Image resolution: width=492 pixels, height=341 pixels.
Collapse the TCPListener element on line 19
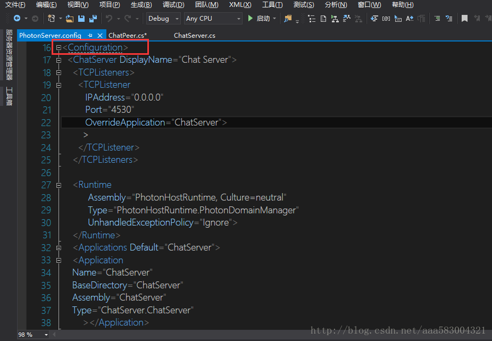tap(59, 85)
